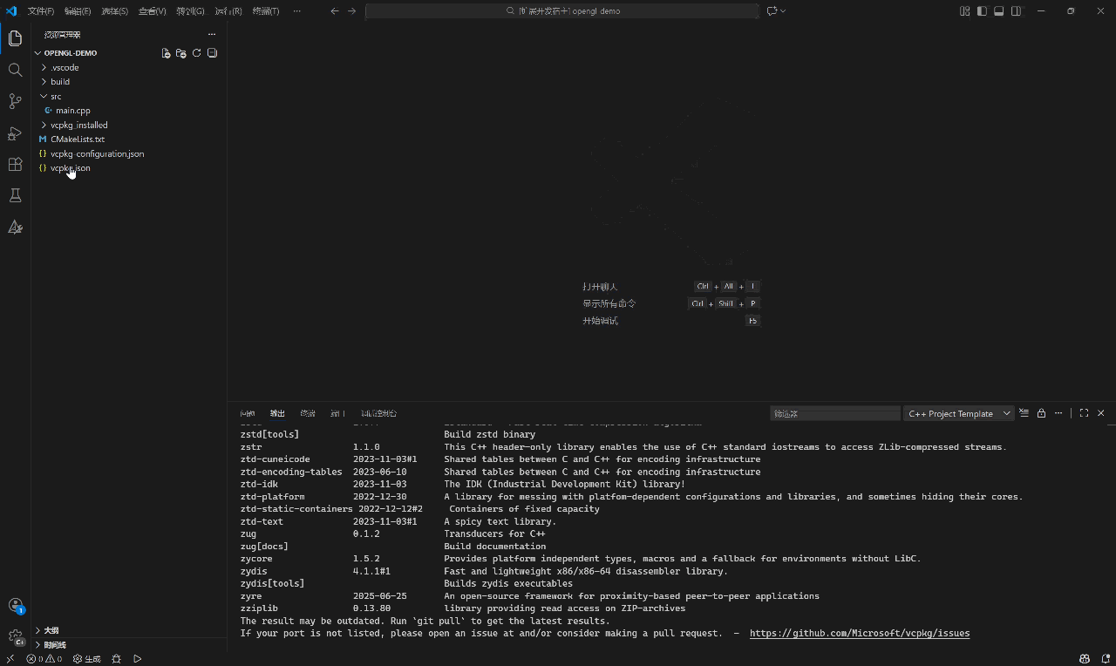The width and height of the screenshot is (1116, 666).
Task: Open Source Control view in activity bar
Action: pyautogui.click(x=15, y=101)
